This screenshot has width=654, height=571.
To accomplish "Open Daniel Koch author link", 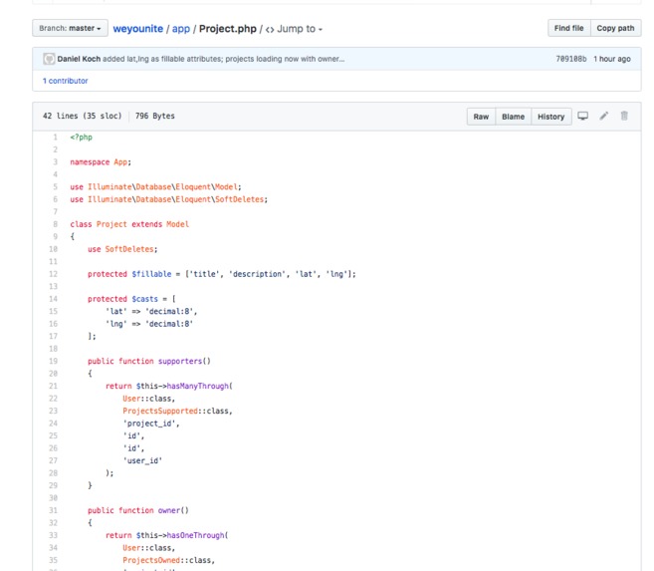I will pyautogui.click(x=79, y=59).
